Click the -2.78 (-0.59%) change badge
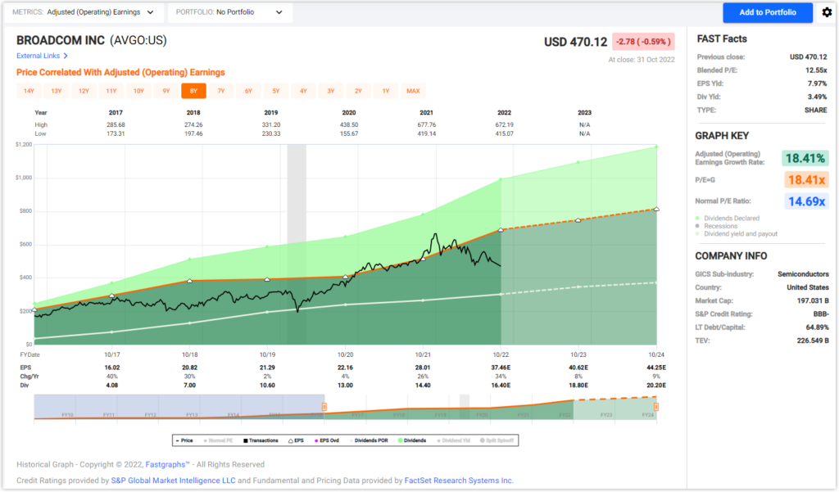 click(x=643, y=42)
